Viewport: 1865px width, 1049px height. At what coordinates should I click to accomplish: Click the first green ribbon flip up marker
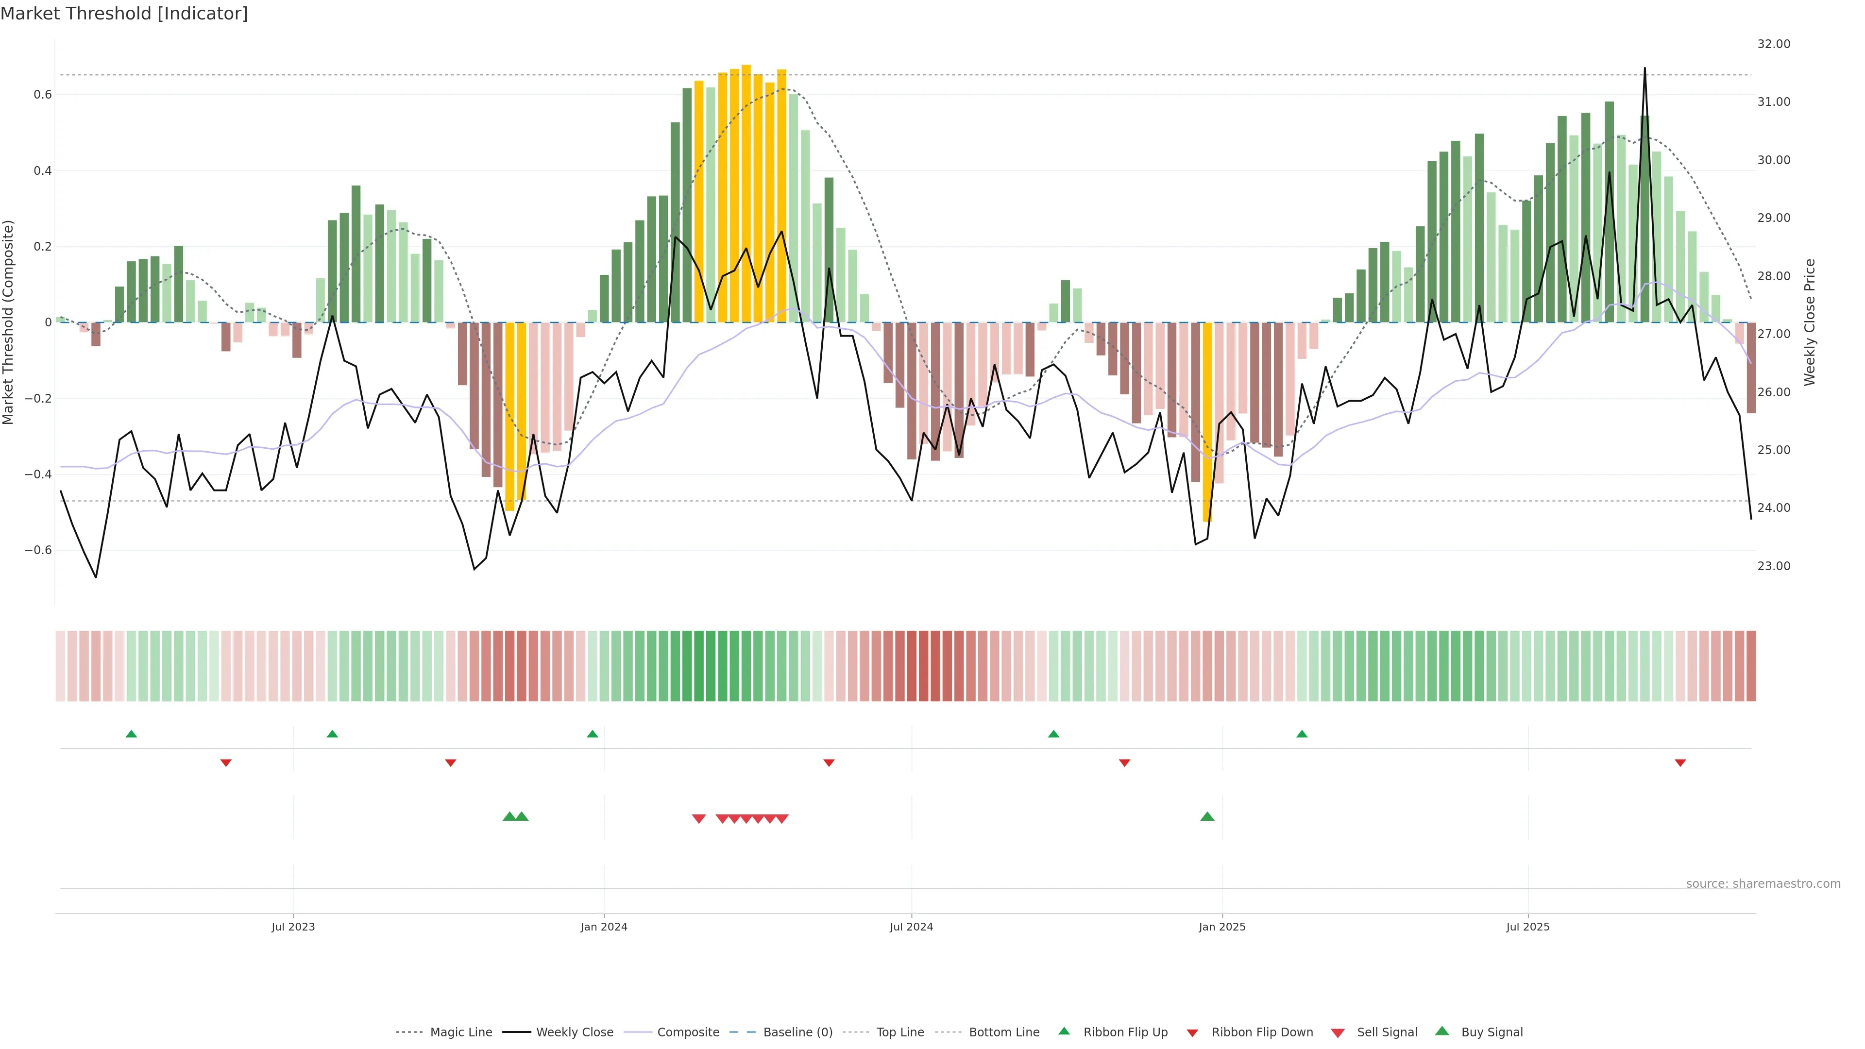[131, 734]
